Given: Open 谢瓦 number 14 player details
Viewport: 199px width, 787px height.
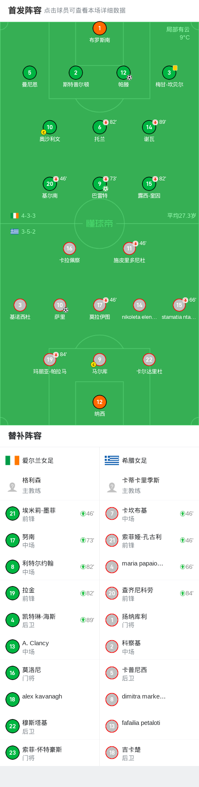Looking at the screenshot, I should 149,128.
